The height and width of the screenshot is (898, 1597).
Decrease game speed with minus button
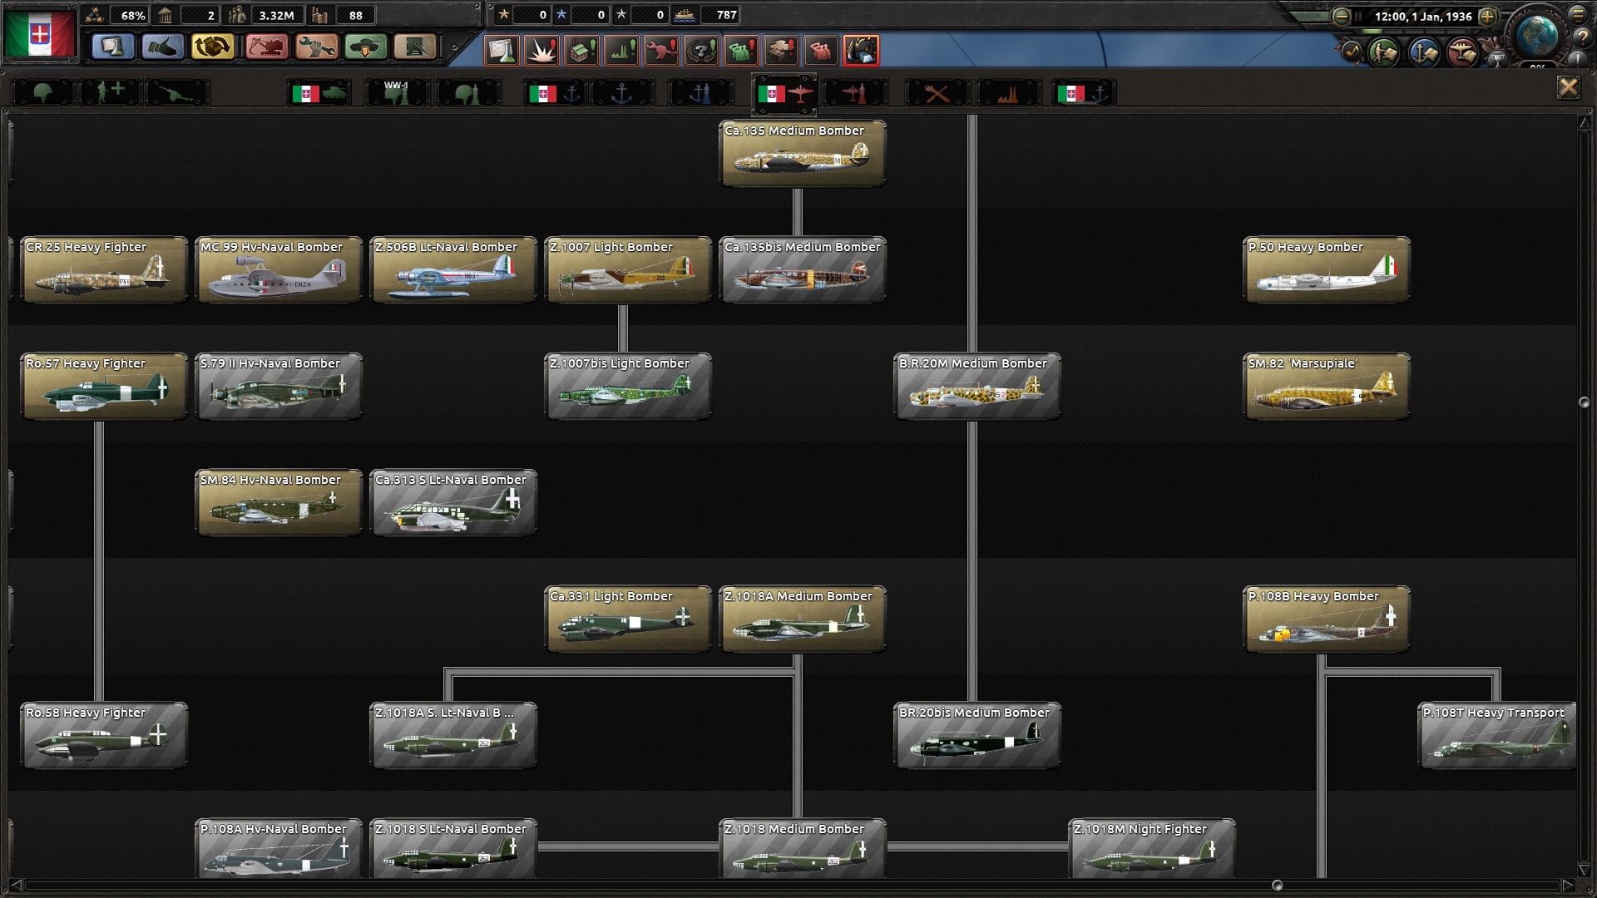point(1341,17)
